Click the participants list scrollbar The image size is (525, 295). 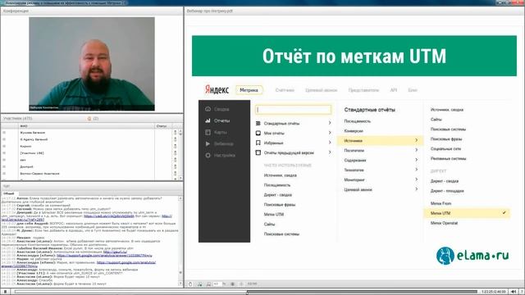click(180, 155)
